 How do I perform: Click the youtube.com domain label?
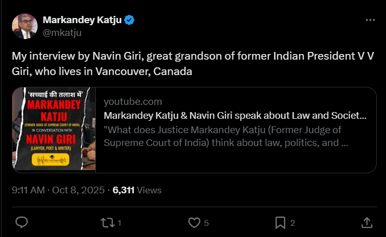[x=133, y=101]
